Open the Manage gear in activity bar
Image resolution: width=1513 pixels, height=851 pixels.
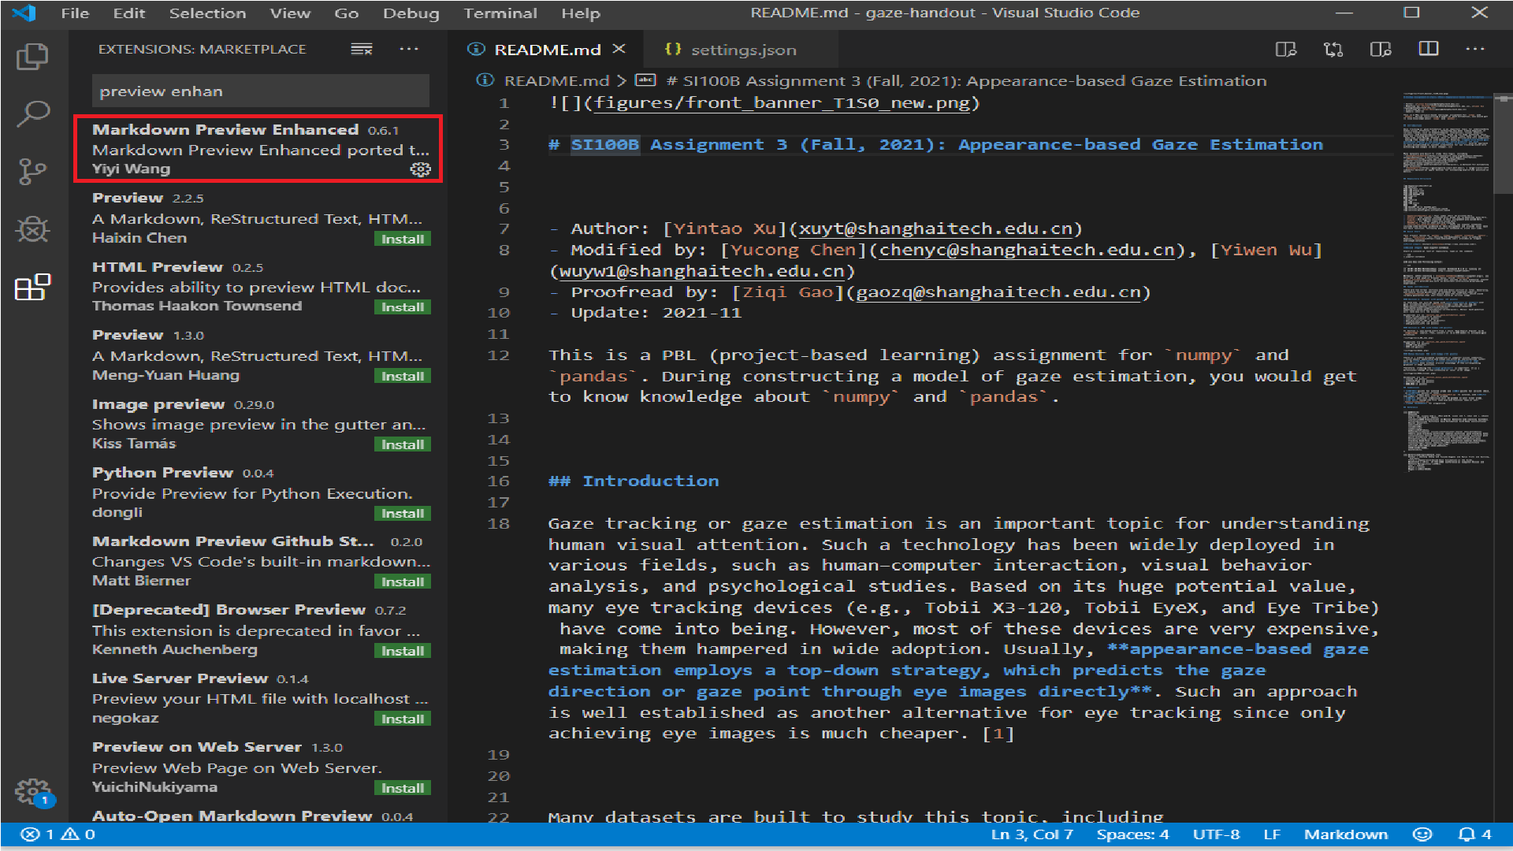coord(32,790)
